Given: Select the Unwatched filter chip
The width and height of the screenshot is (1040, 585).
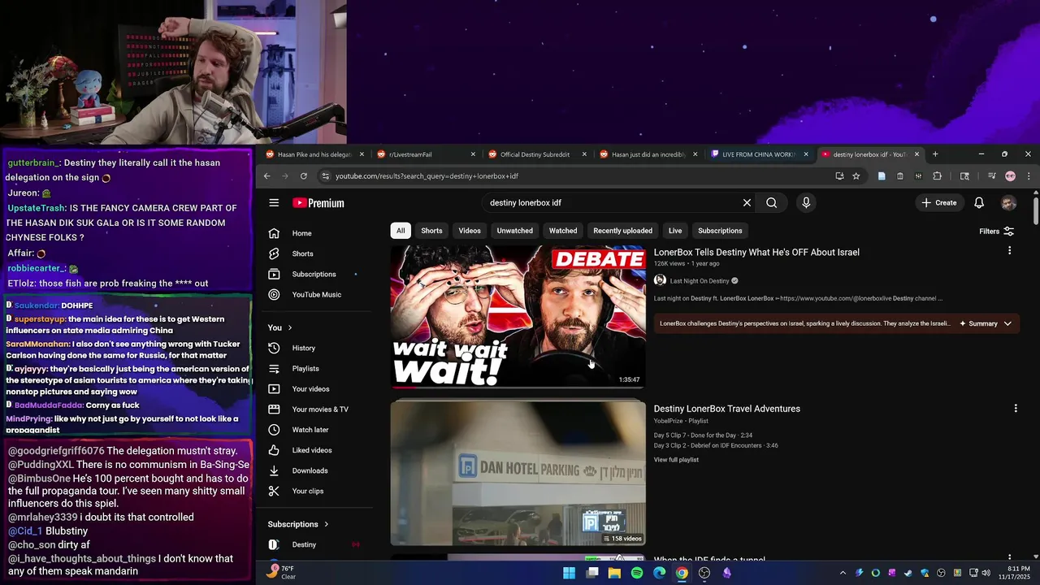Looking at the screenshot, I should 515,231.
